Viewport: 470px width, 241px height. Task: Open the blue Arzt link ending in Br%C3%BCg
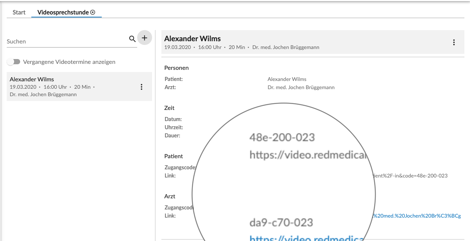(x=417, y=216)
